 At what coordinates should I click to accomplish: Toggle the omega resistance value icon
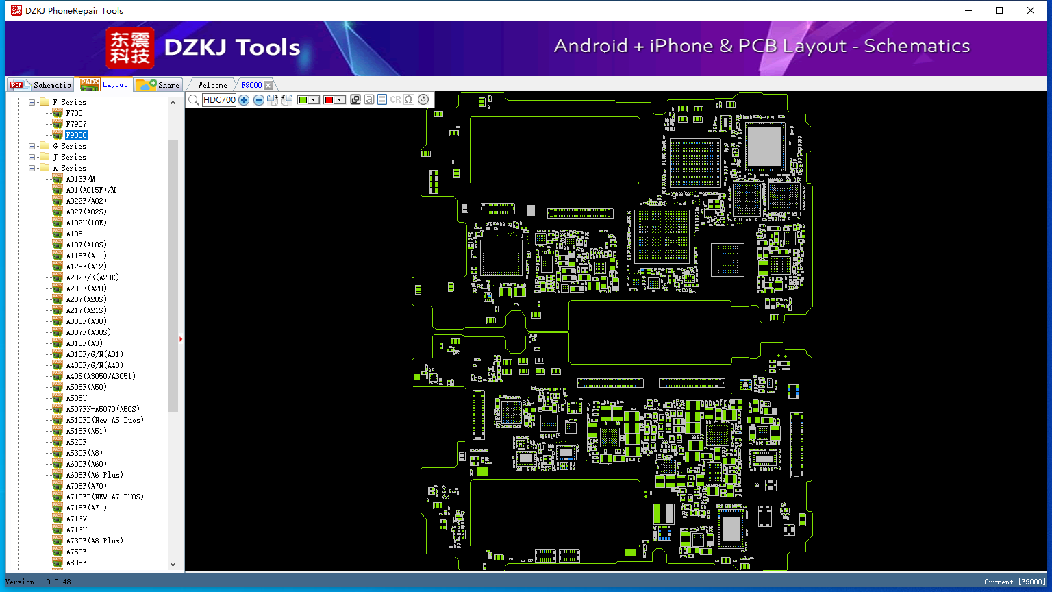(409, 100)
